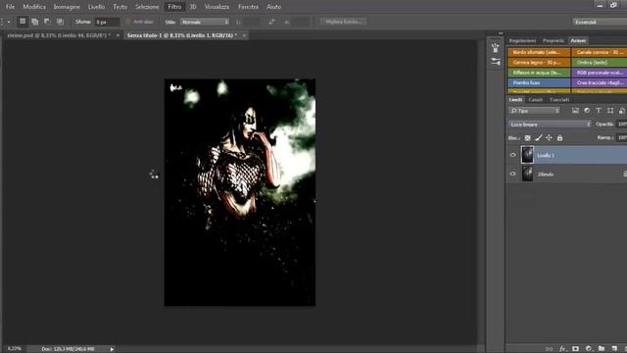The height and width of the screenshot is (353, 627).
Task: Lock all padlock icon
Action: click(559, 138)
